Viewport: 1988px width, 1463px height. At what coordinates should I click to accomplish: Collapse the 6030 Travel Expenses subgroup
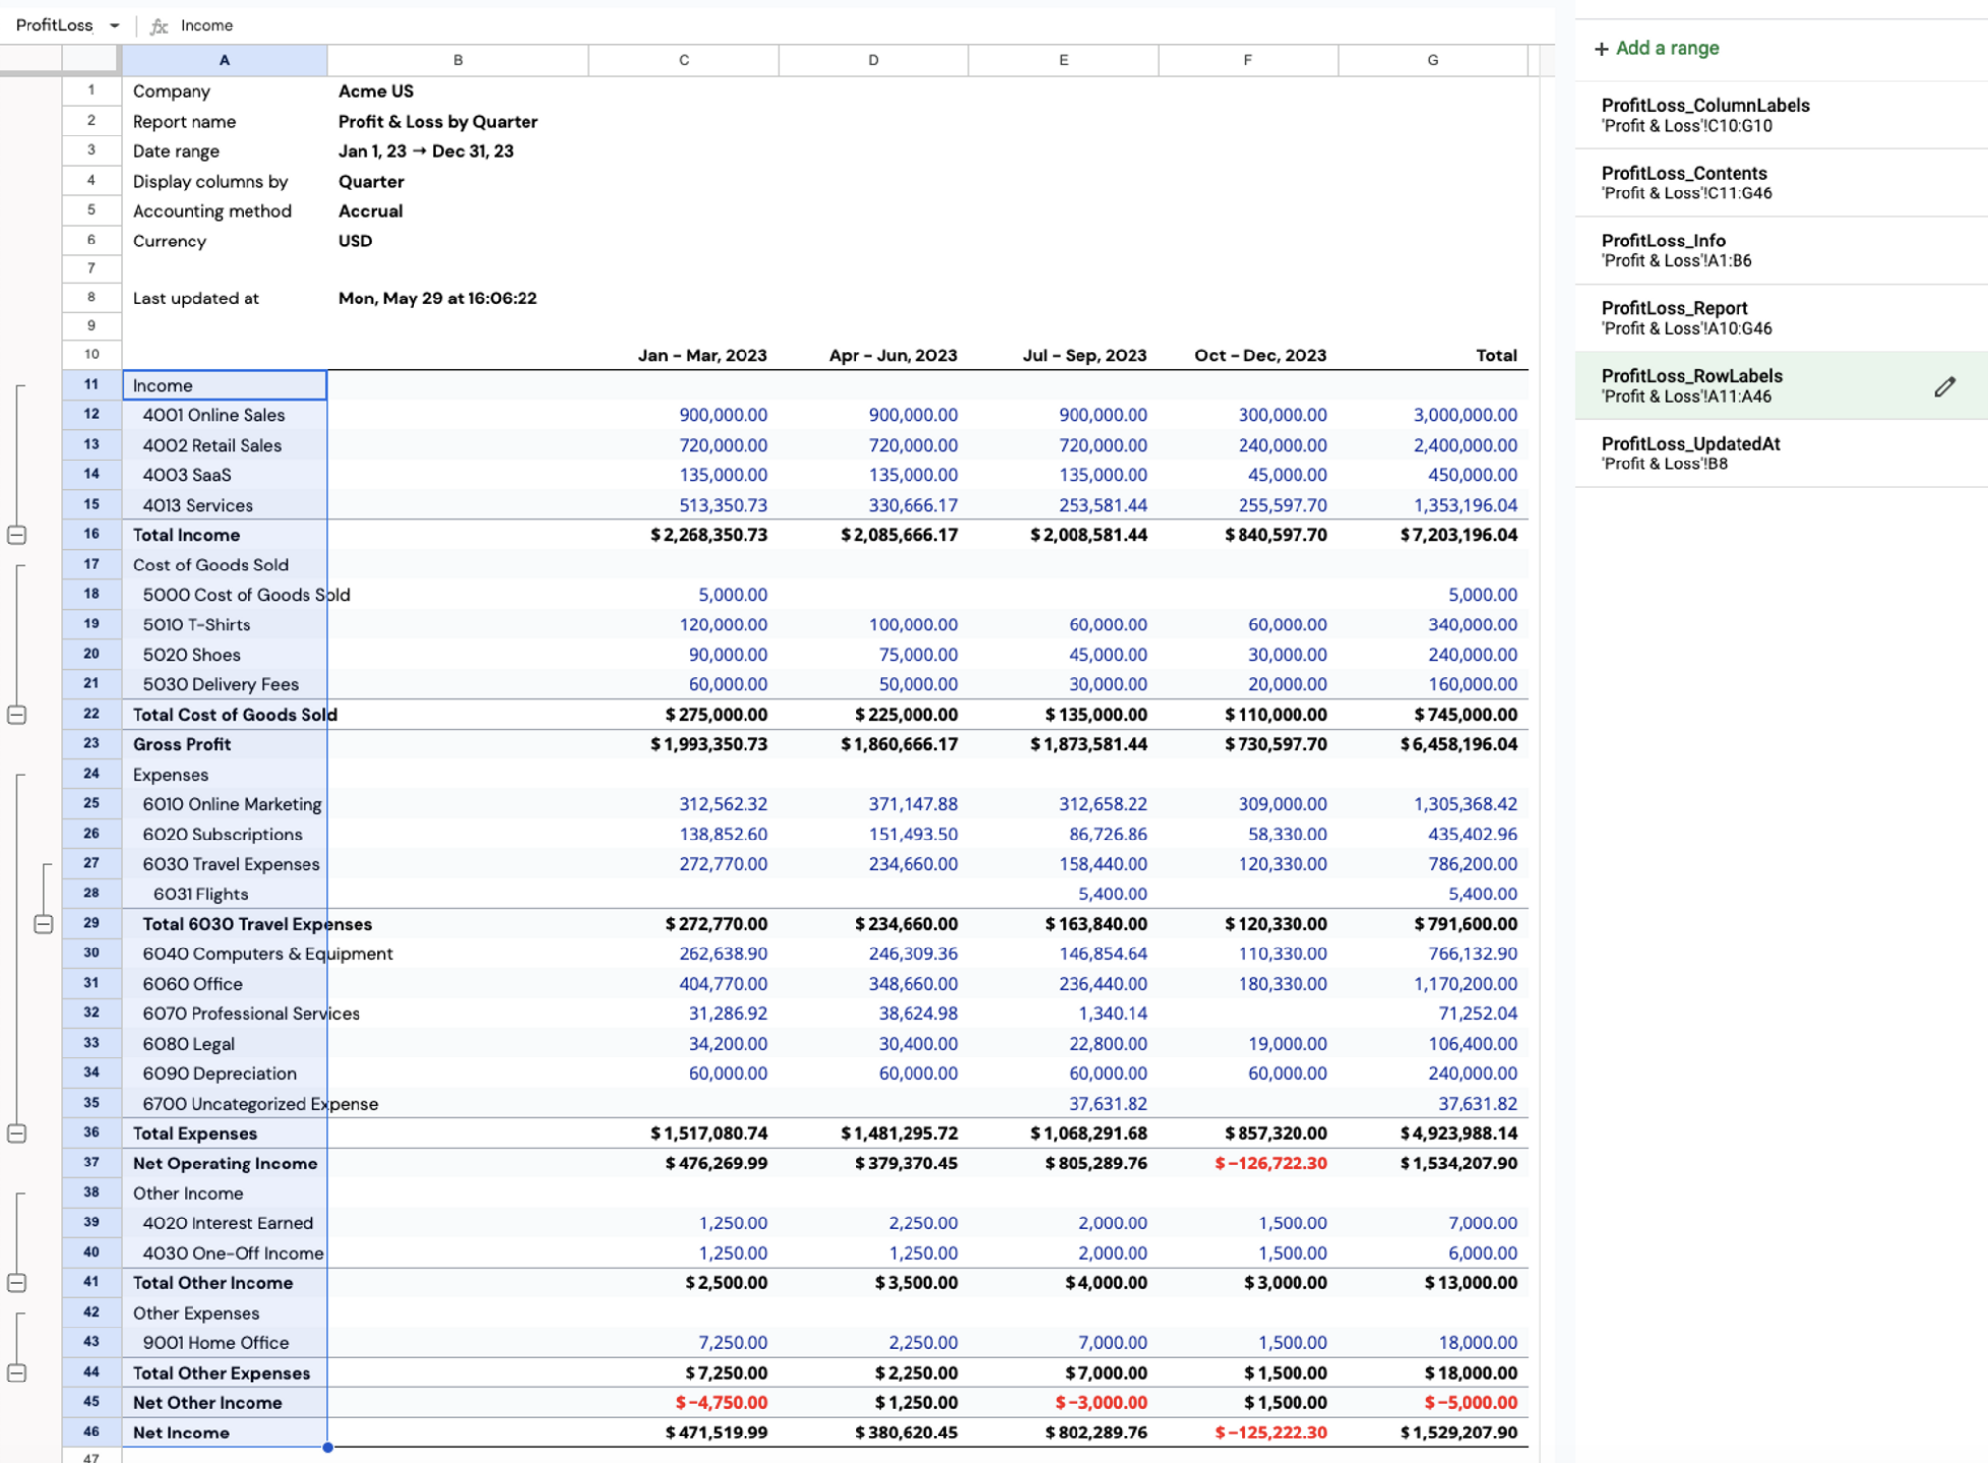(x=43, y=924)
